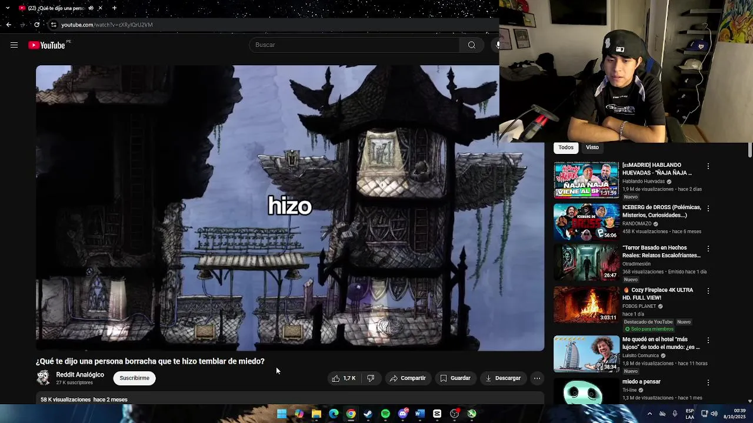Open Spotify from the taskbar
The width and height of the screenshot is (753, 423).
(x=385, y=414)
